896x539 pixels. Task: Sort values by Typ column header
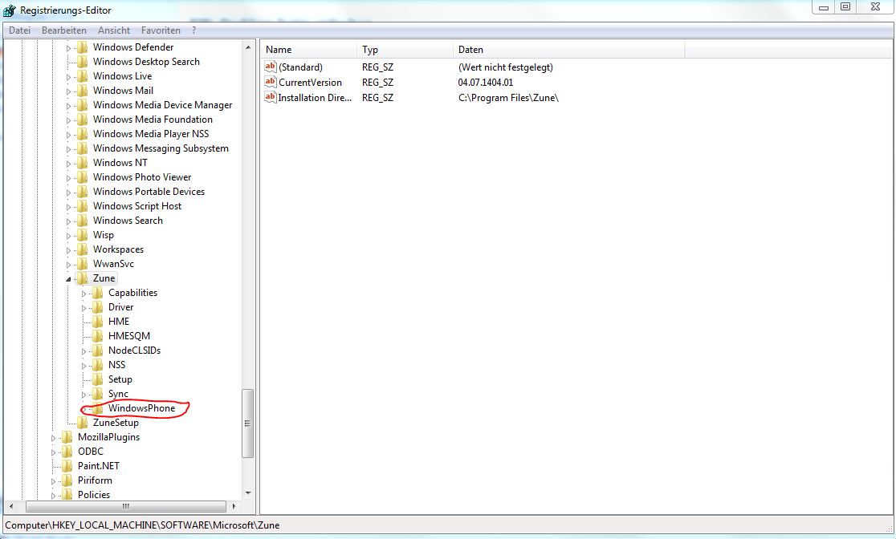tap(405, 50)
